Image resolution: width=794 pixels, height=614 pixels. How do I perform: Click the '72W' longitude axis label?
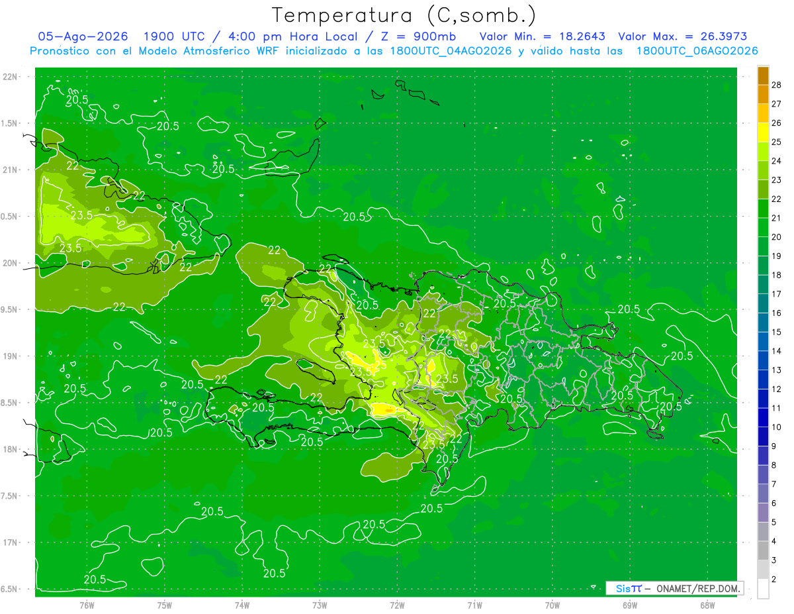[x=397, y=605]
